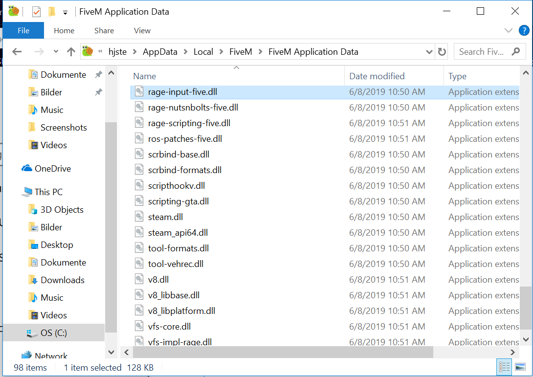Click the navigation pane scroll up arrow
The width and height of the screenshot is (533, 377).
coord(111,73)
